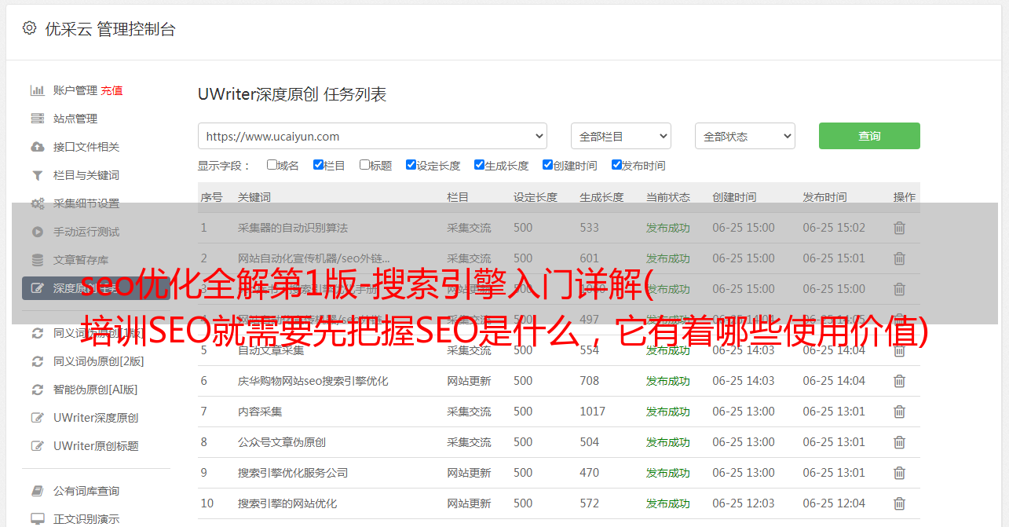1009x527 pixels.
Task: Click keyword 庆华购物网站seo搜索引擎优化
Action: coord(313,381)
